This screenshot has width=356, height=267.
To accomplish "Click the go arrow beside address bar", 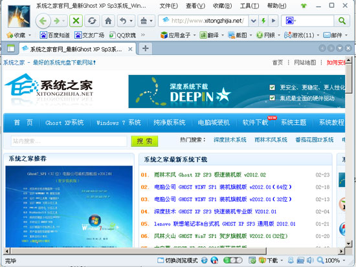I will coord(274,21).
